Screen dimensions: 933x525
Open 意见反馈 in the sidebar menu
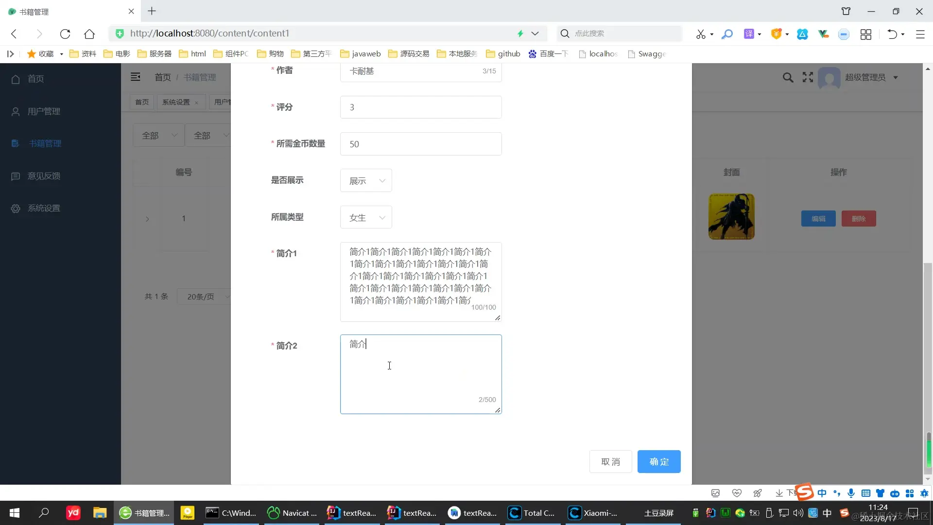point(44,176)
